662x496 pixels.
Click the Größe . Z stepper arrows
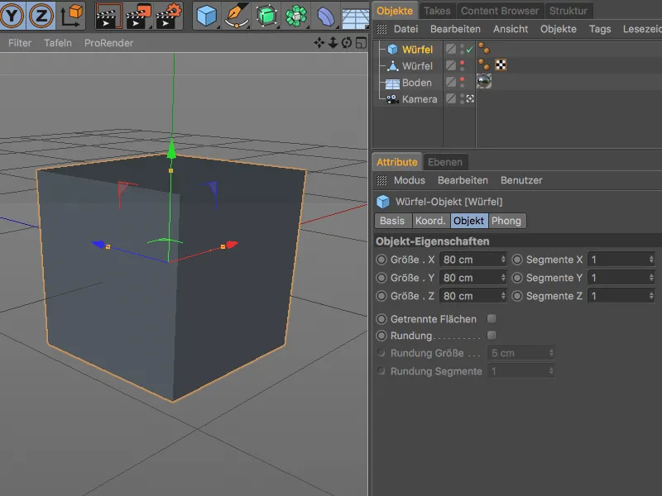coord(503,296)
